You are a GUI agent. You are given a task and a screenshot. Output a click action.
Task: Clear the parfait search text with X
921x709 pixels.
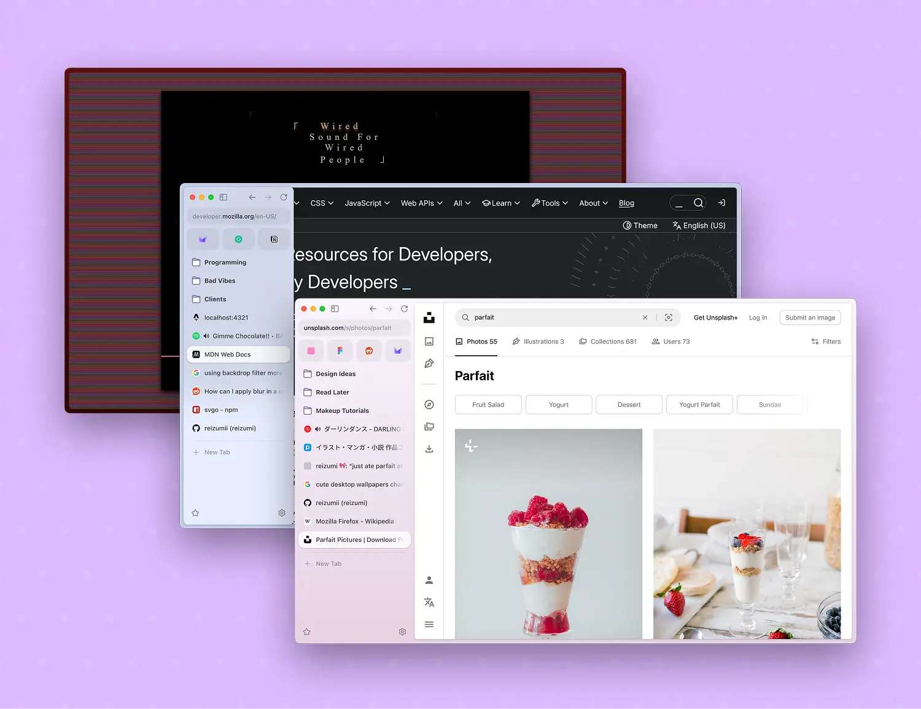point(645,318)
